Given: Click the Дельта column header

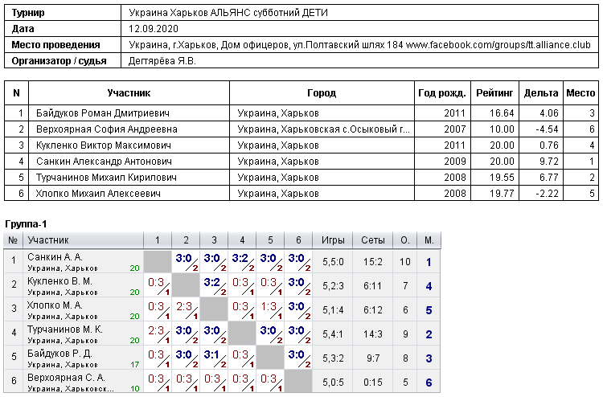Looking at the screenshot, I should coord(541,93).
